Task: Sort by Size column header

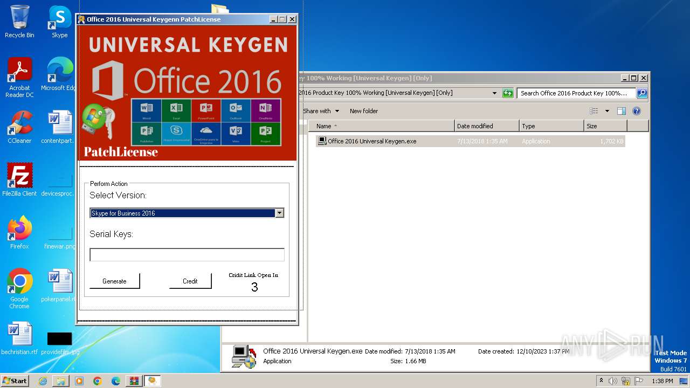Action: click(605, 126)
